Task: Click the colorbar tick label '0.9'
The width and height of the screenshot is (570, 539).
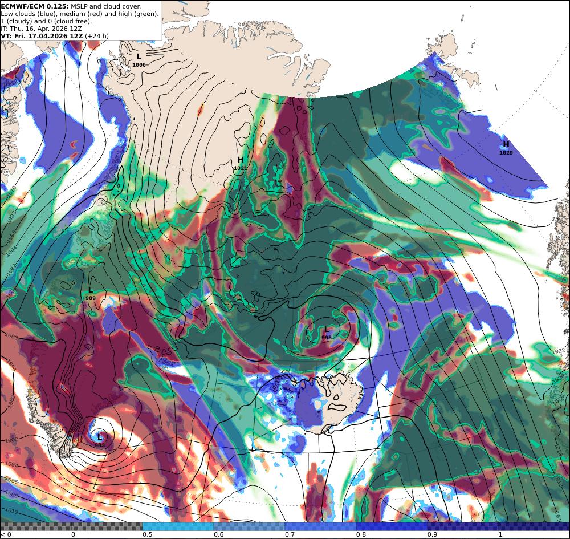Action: click(432, 534)
